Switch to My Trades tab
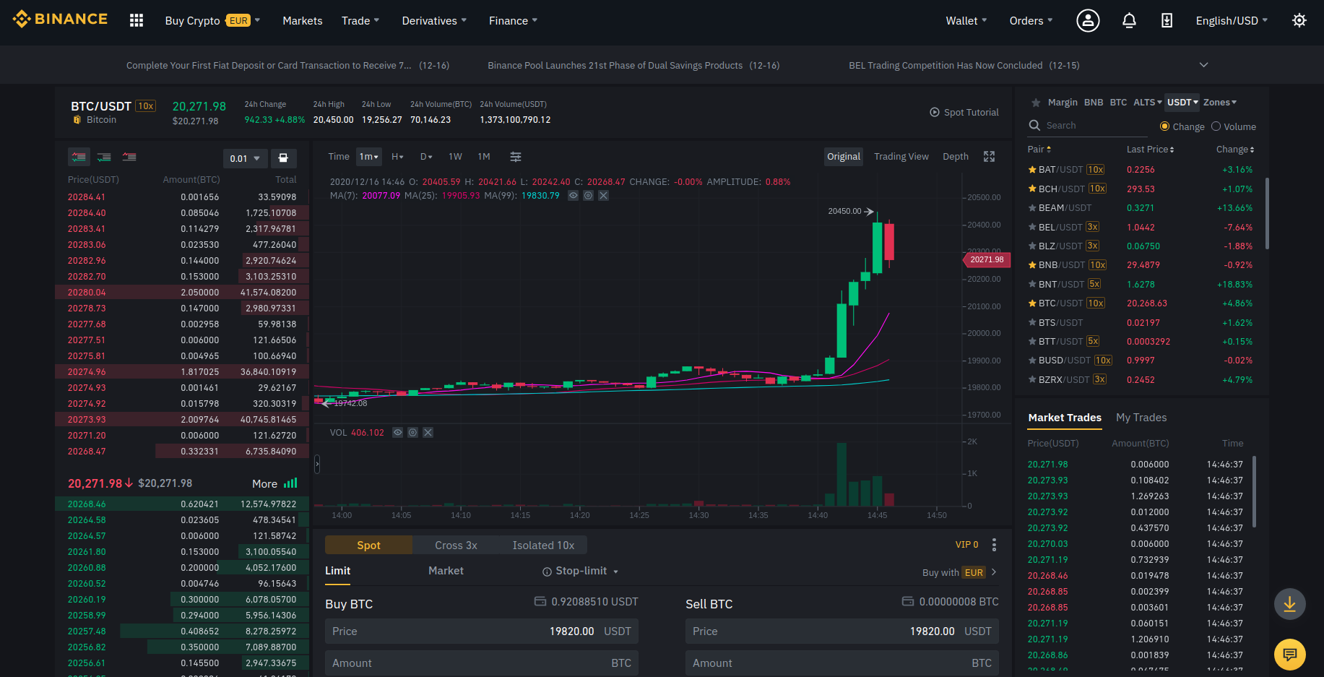The width and height of the screenshot is (1324, 677). (x=1141, y=418)
